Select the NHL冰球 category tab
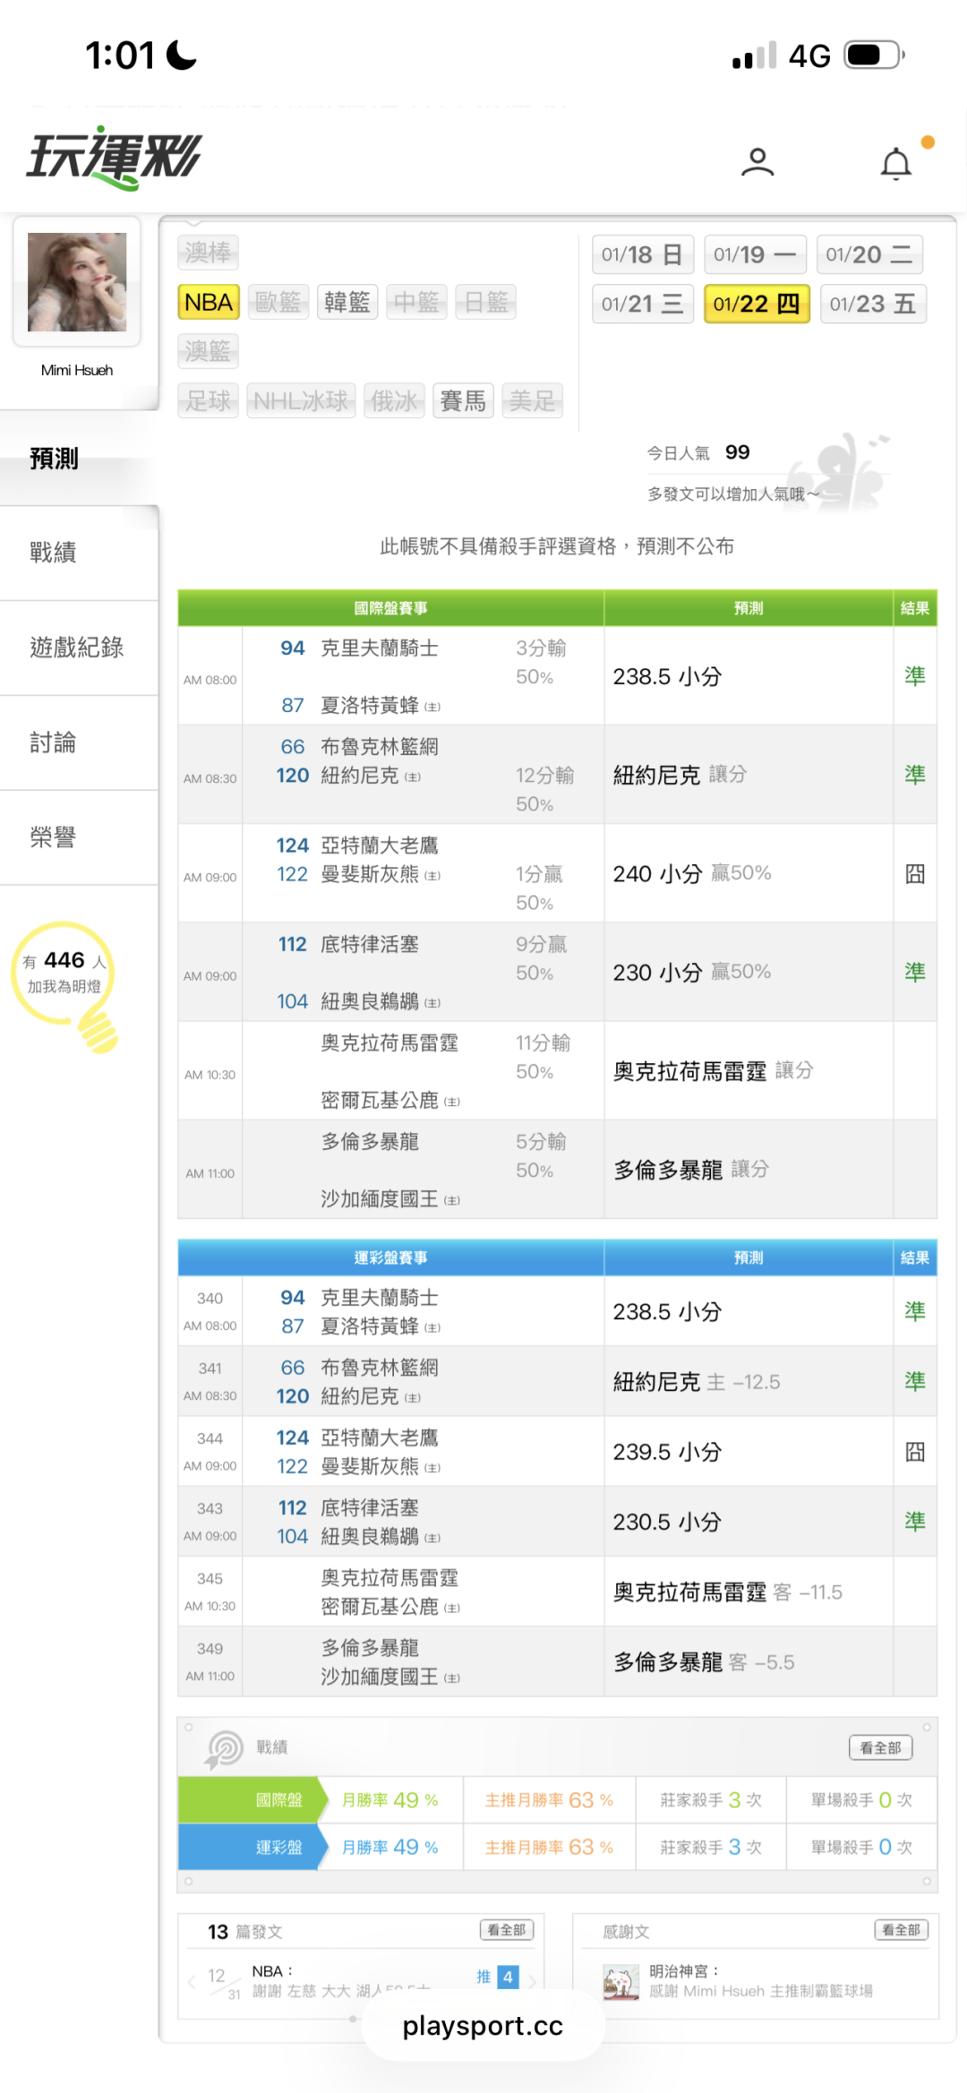This screenshot has height=2093, width=967. click(301, 400)
